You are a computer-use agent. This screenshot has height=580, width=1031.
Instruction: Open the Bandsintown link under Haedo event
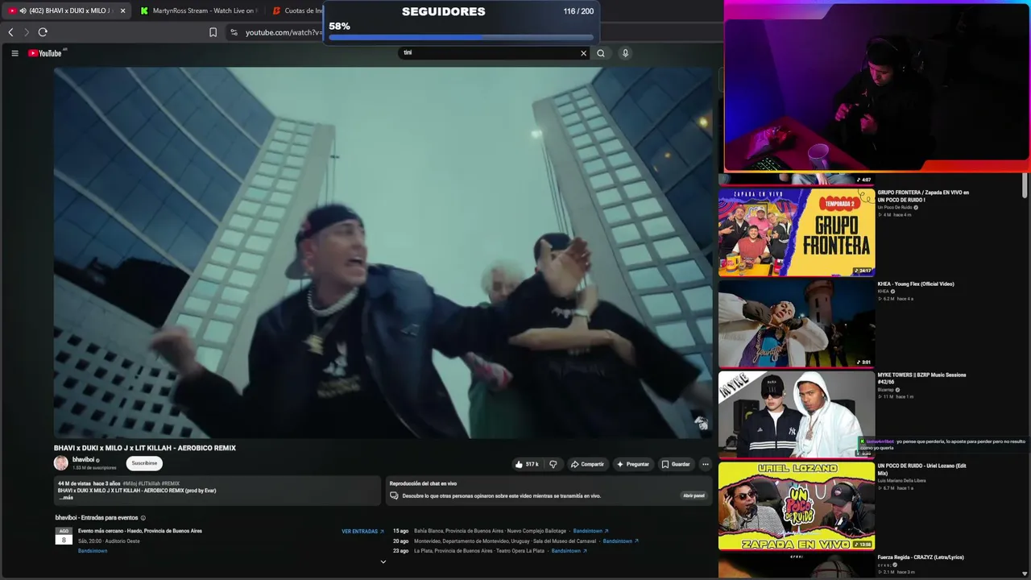[x=93, y=551]
